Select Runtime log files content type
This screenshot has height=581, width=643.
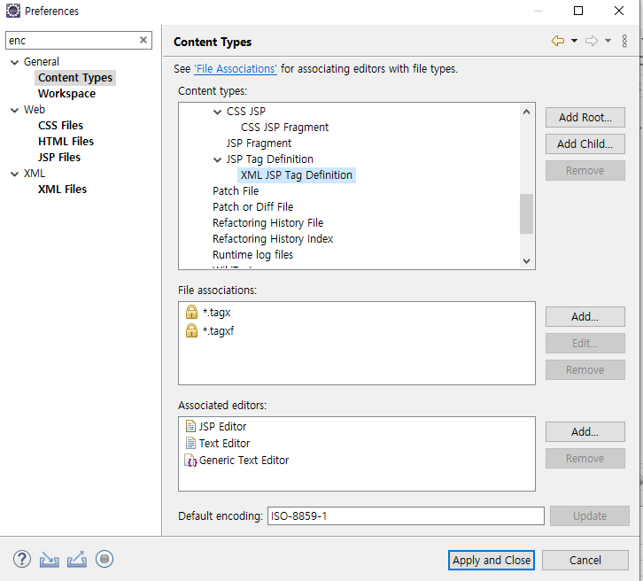point(252,255)
